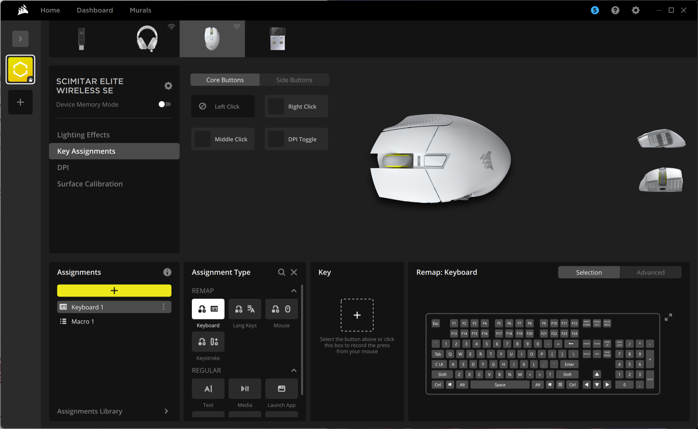Toggle Device Memory Mode
Viewport: 698px width, 429px height.
tap(164, 104)
